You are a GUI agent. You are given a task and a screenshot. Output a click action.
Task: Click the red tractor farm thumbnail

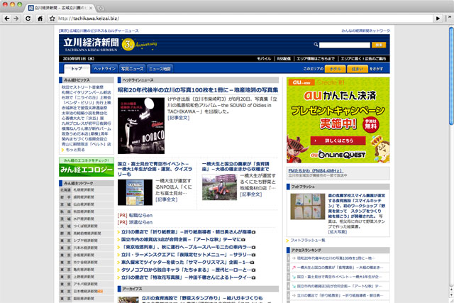pos(219,187)
